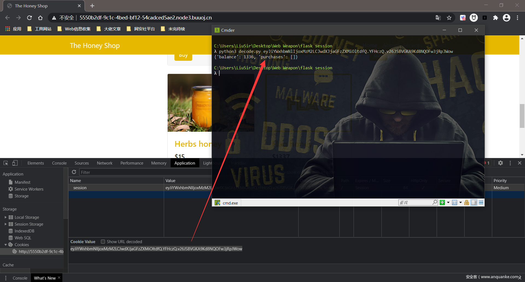Click the Google Translate icon in address bar
Image resolution: width=525 pixels, height=282 pixels.
[x=438, y=18]
